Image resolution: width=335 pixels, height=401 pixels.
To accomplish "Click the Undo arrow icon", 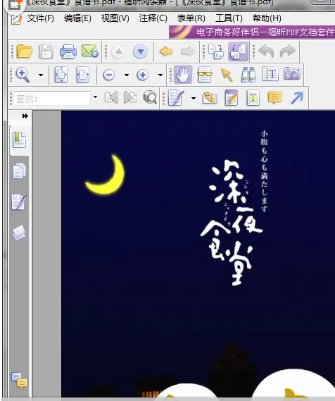I will pyautogui.click(x=266, y=51).
